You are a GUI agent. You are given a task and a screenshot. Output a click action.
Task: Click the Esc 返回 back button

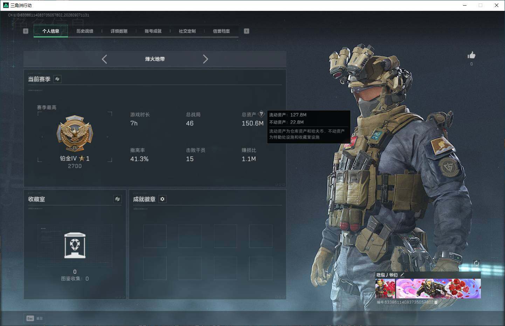35,318
